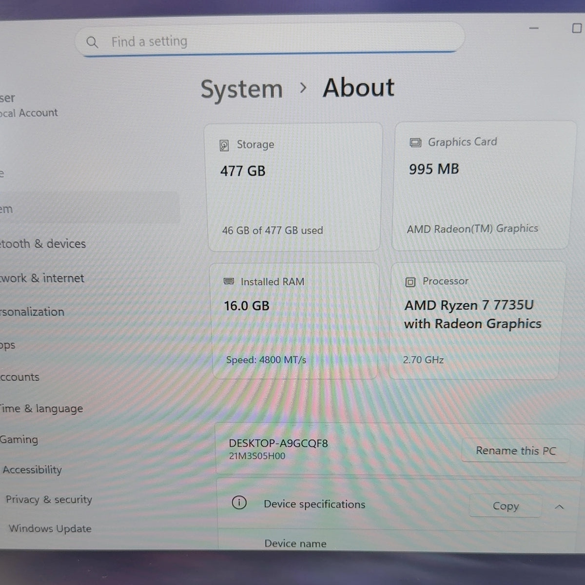The height and width of the screenshot is (585, 585).
Task: Click the Processor chip icon
Action: (x=410, y=282)
